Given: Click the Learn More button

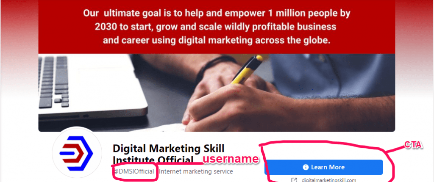Looking at the screenshot, I should 323,167.
